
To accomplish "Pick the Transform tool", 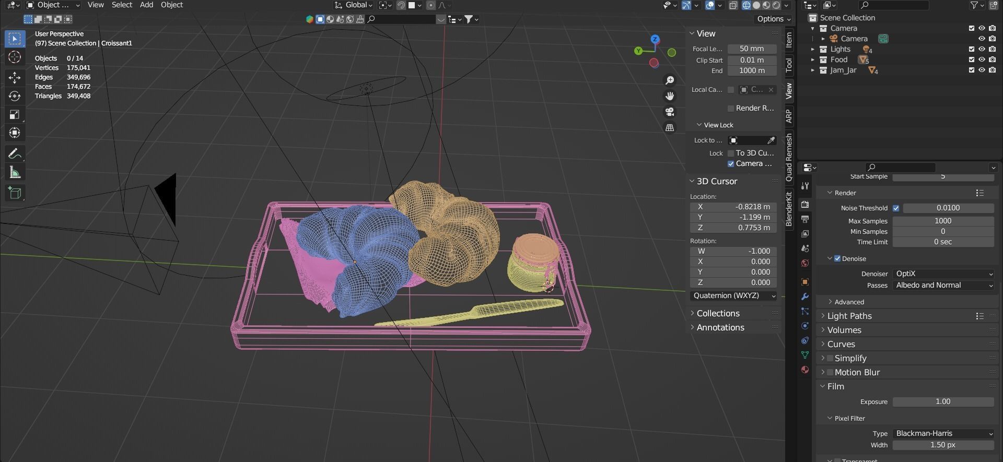I will point(15,133).
